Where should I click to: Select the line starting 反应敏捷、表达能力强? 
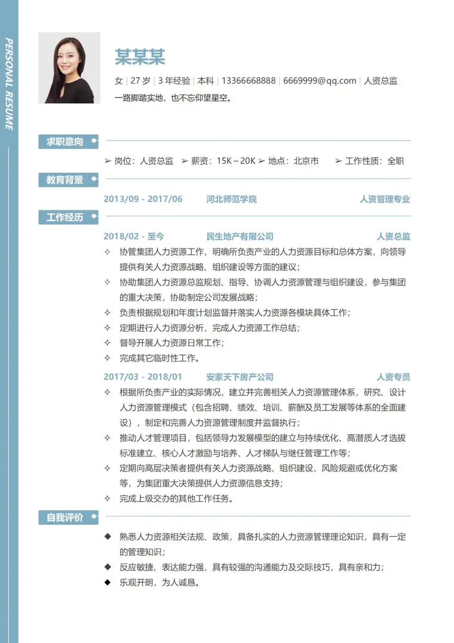(252, 567)
